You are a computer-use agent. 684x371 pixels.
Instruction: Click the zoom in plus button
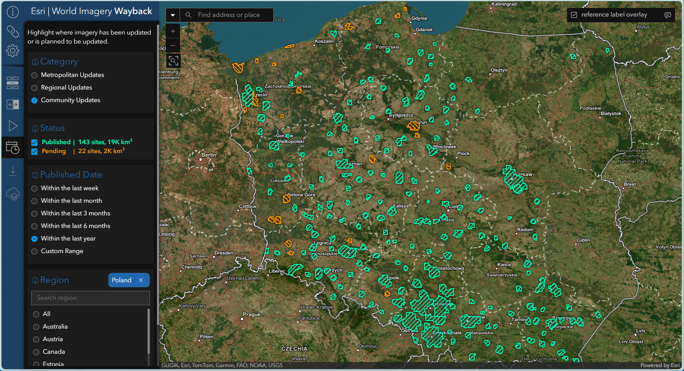pyautogui.click(x=173, y=31)
